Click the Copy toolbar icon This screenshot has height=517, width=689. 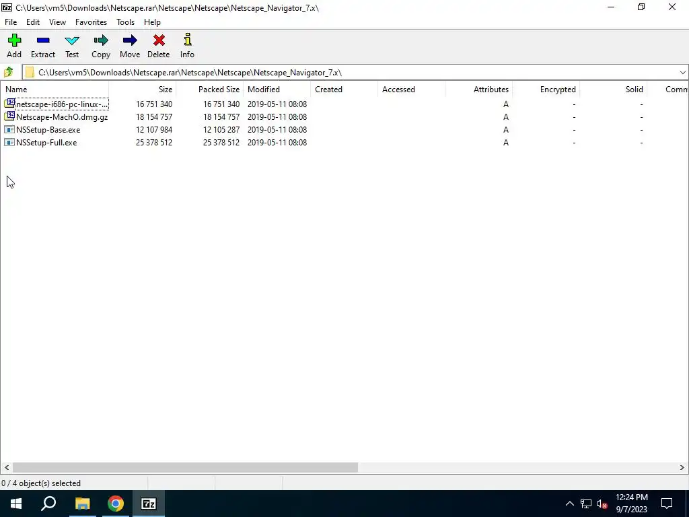101,41
